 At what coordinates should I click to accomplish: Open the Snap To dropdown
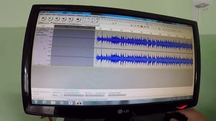[x=57, y=95]
